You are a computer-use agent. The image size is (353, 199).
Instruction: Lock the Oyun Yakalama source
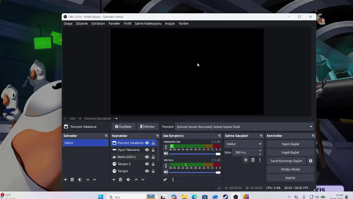[x=153, y=150]
